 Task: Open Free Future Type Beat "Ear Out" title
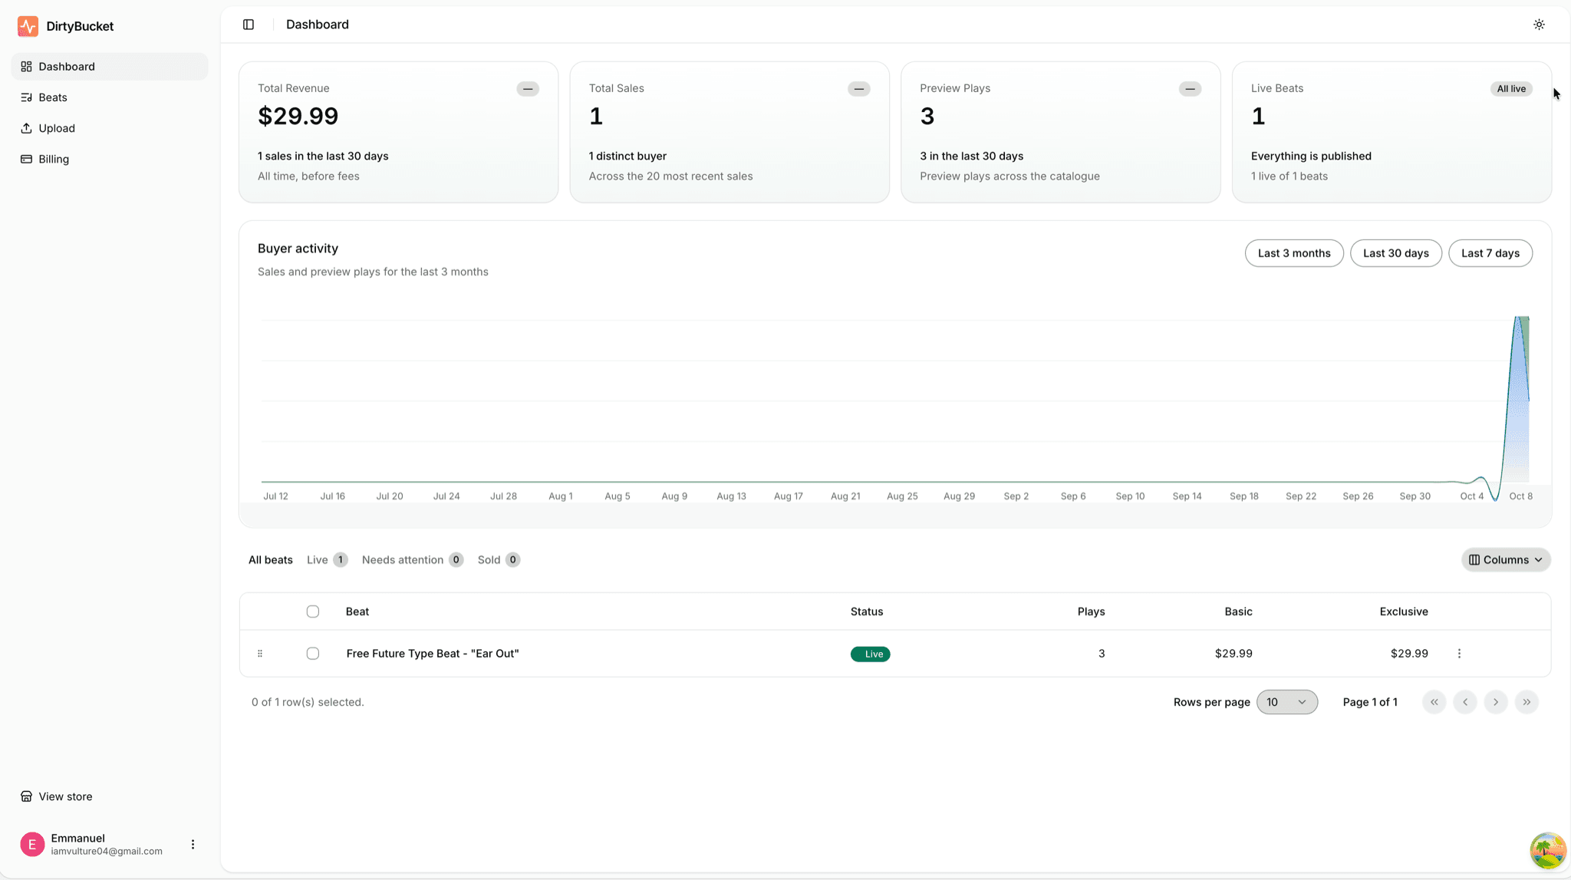(x=433, y=654)
